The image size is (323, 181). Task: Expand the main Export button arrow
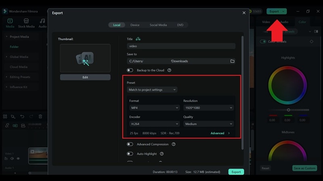pyautogui.click(x=283, y=11)
